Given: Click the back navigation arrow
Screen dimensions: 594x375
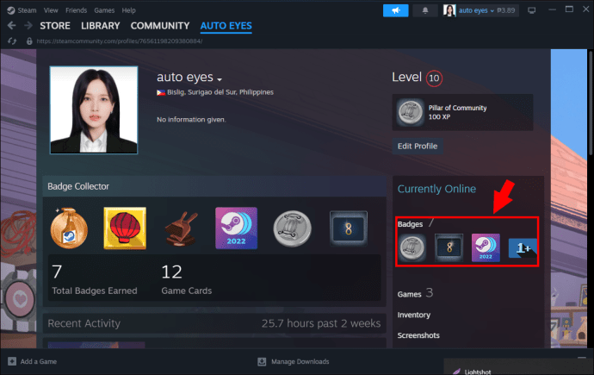Looking at the screenshot, I should coord(12,26).
